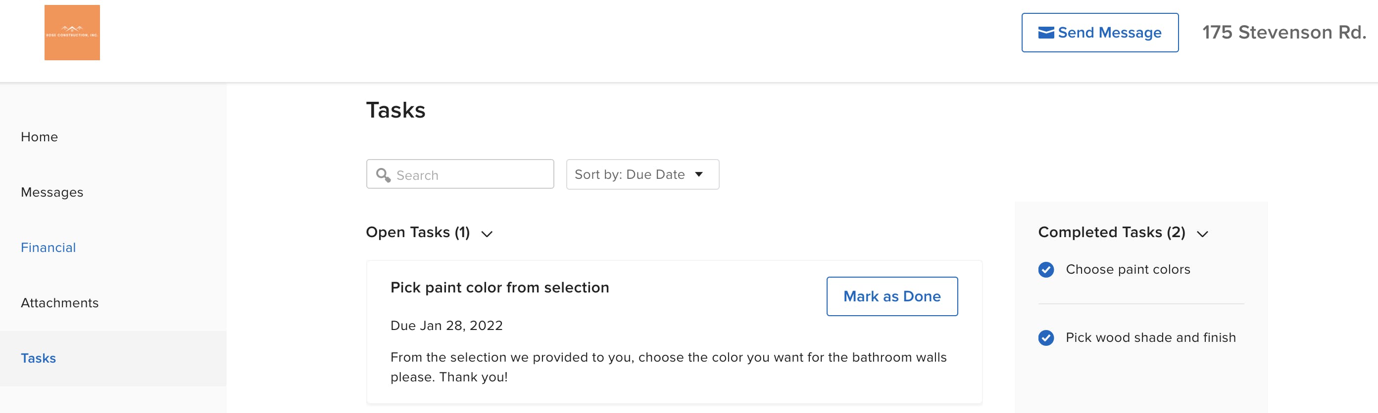The width and height of the screenshot is (1378, 413).
Task: Click the envelope icon in Send Message
Action: coord(1045,33)
